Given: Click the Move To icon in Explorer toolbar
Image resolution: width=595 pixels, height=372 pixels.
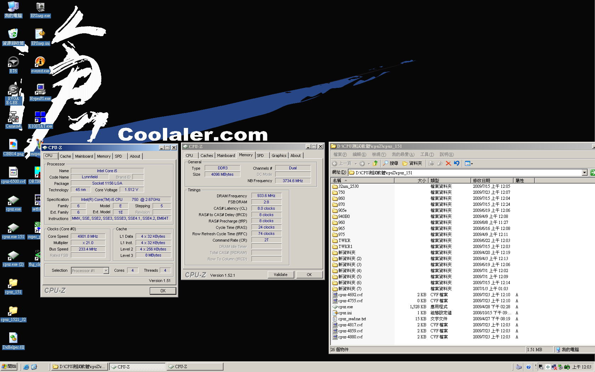Looking at the screenshot, I should pyautogui.click(x=431, y=163).
